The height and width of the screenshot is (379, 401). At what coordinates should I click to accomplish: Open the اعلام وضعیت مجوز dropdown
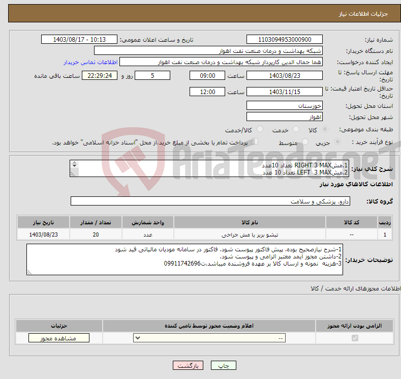tap(209, 338)
